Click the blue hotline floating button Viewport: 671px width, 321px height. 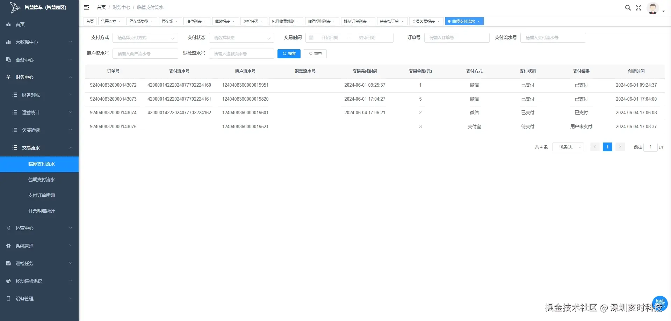point(660,303)
